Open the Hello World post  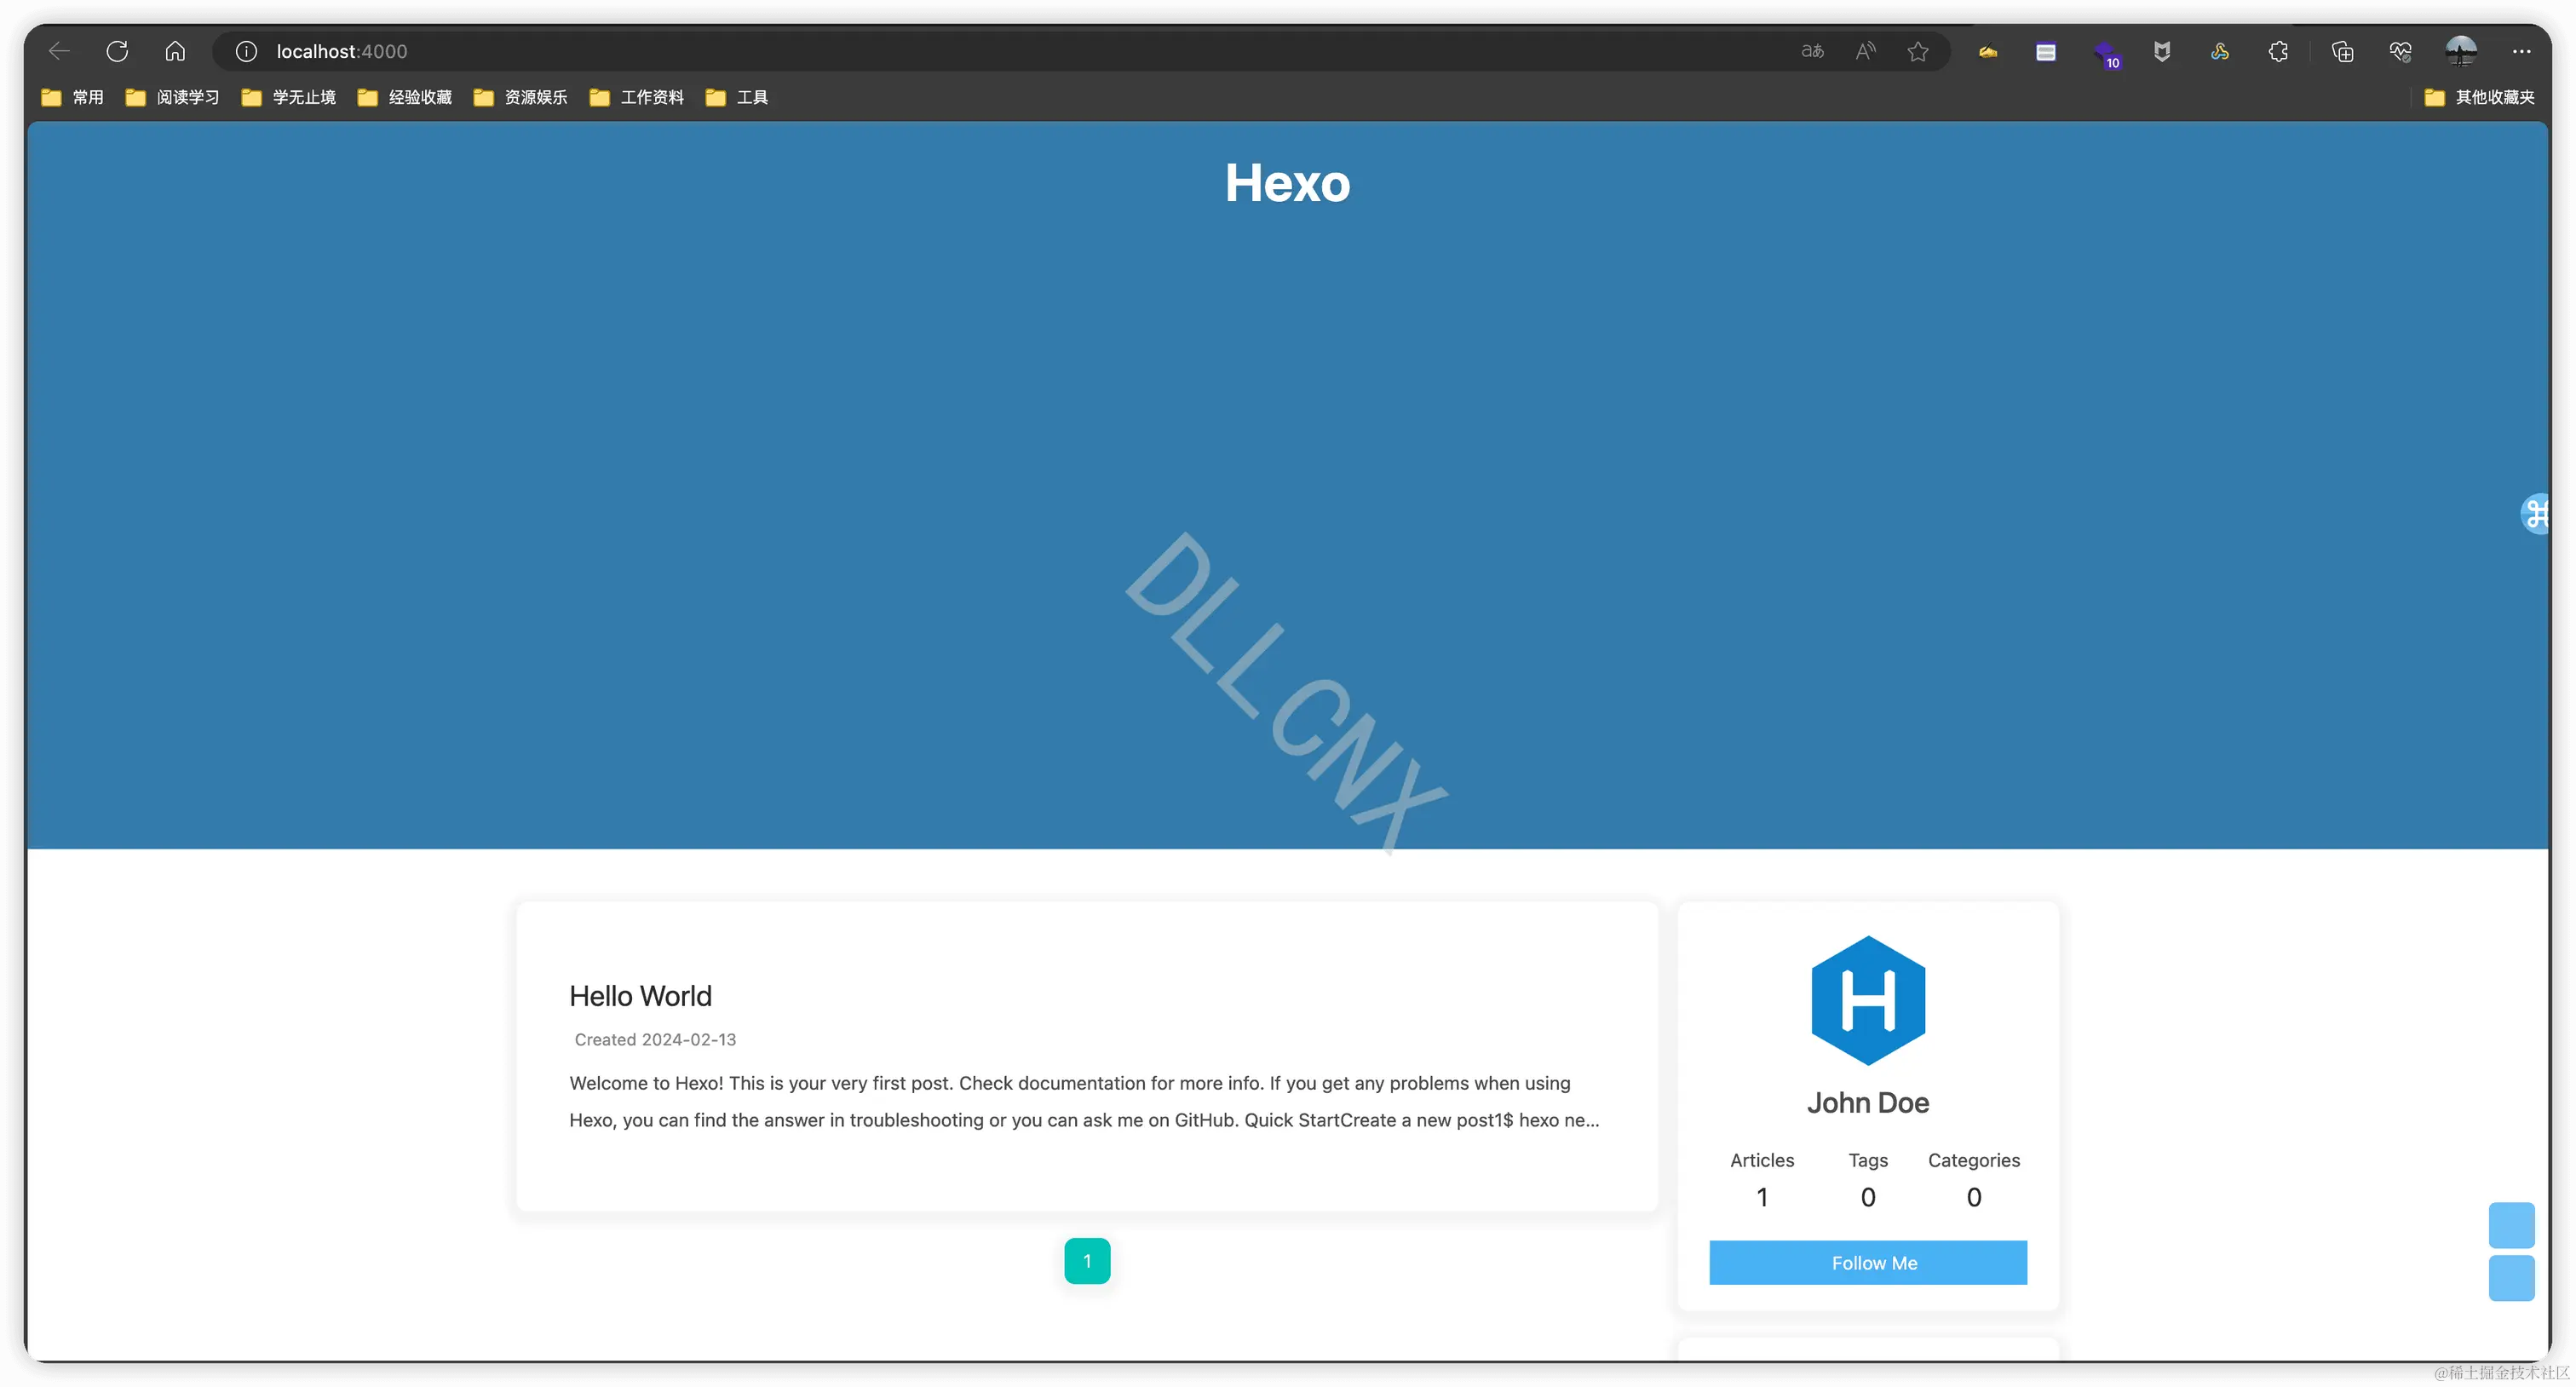pyautogui.click(x=640, y=996)
